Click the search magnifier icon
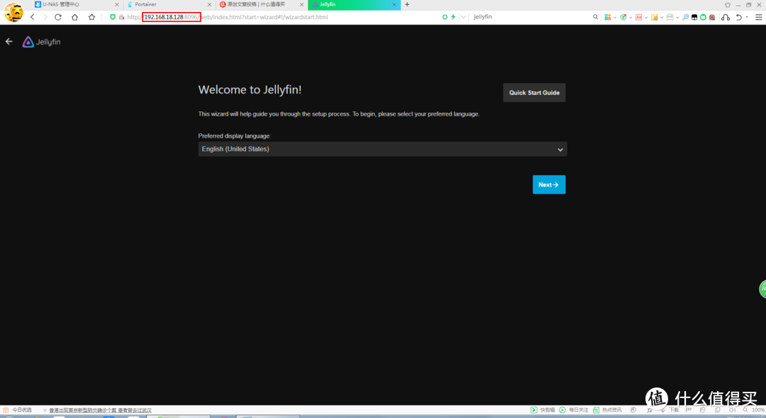This screenshot has height=418, width=766. click(x=595, y=17)
